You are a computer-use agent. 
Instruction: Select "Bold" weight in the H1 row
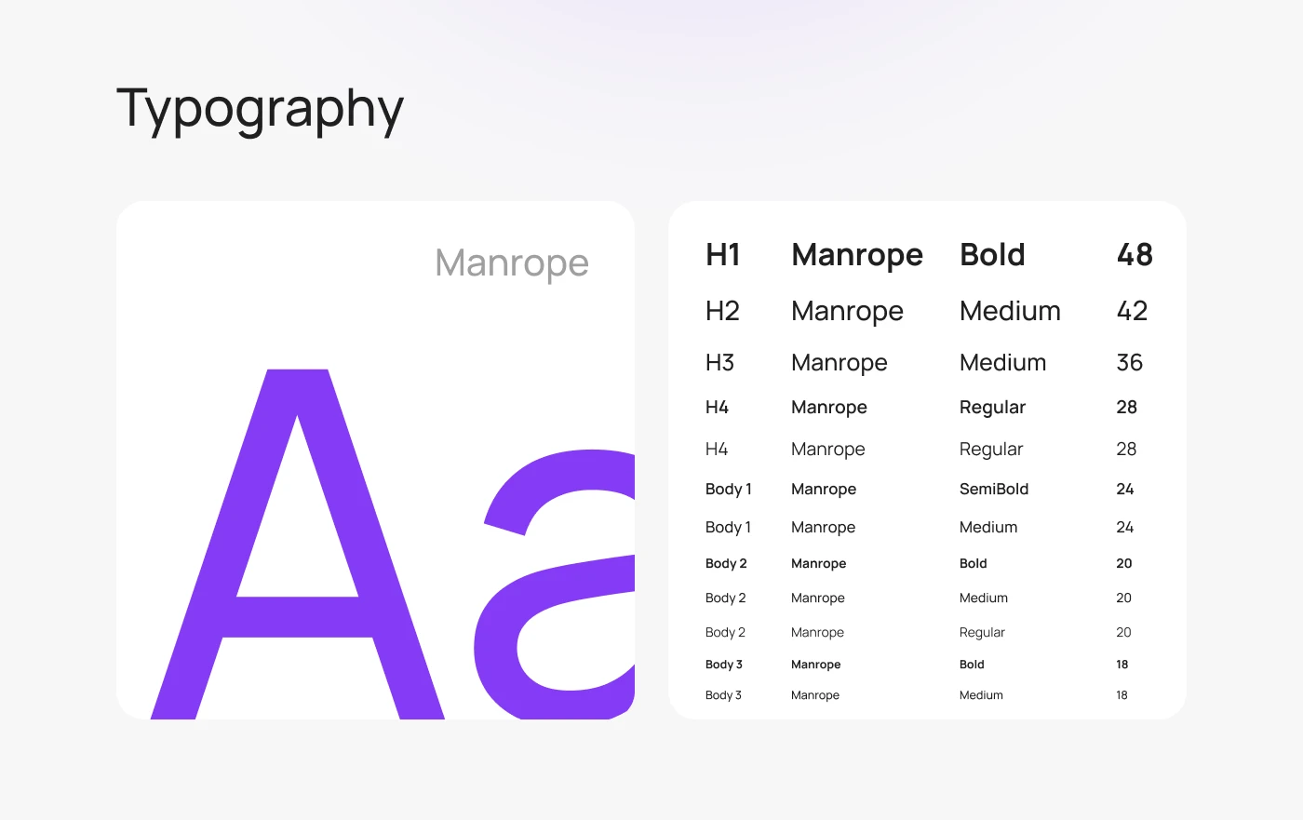pos(992,254)
